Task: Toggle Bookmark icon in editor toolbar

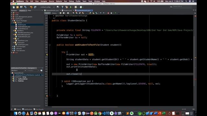Action: [96, 13]
